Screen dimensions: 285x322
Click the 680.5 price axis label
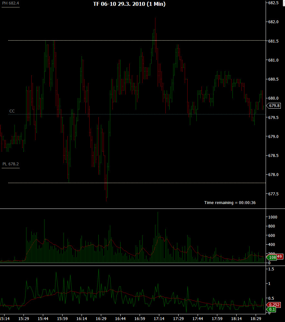tap(273, 79)
